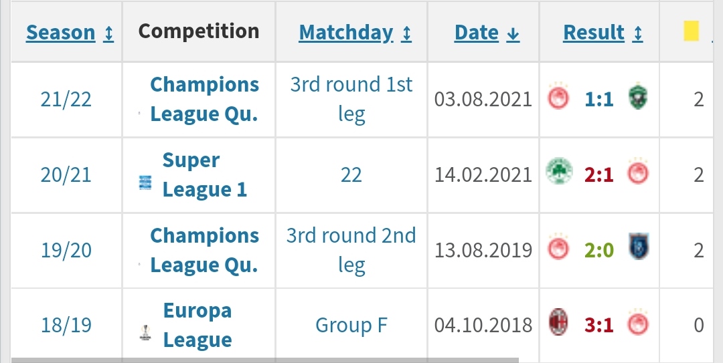Open the 3rd round 2nd leg link
Image resolution: width=723 pixels, height=363 pixels.
point(351,250)
